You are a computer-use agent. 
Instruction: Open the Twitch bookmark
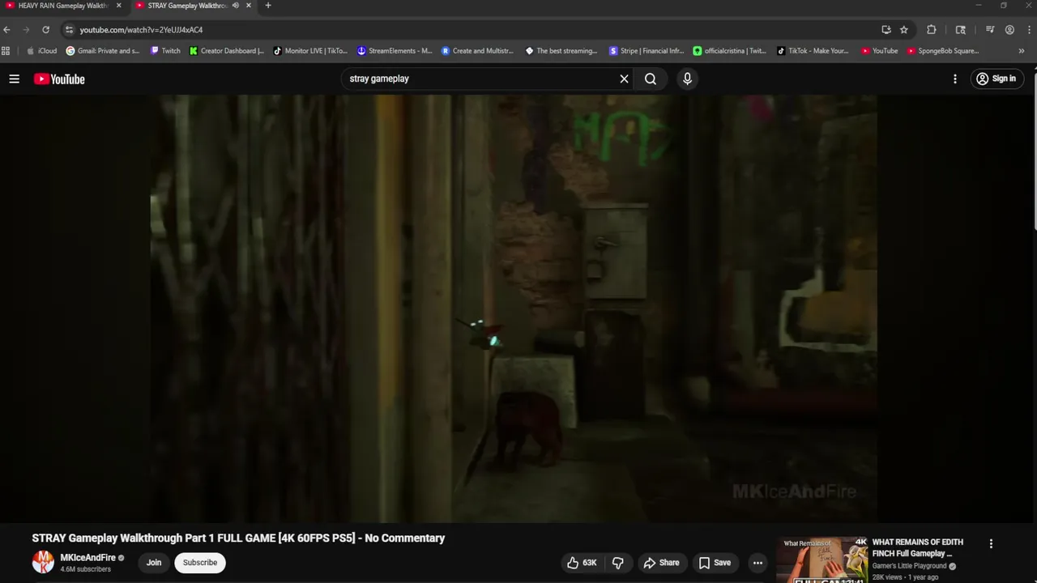165,51
